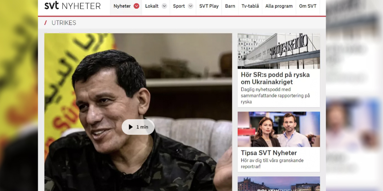
Task: Click the UTRIKES section heading
Action: [64, 23]
